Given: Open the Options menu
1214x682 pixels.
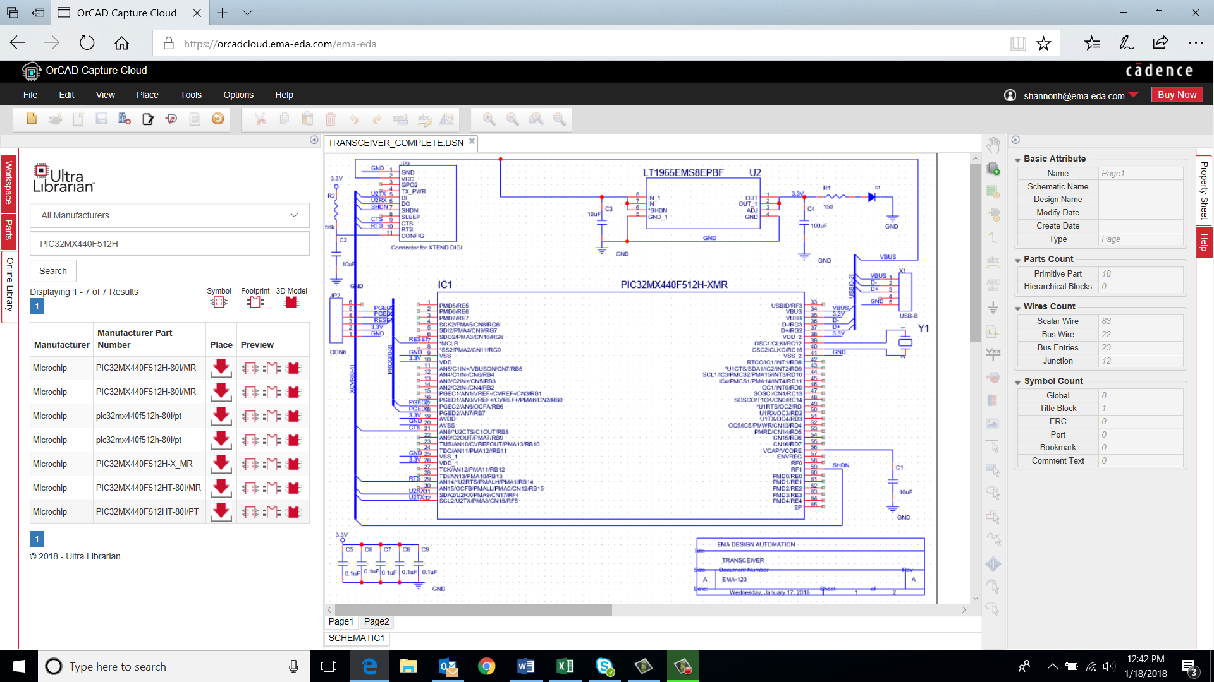Looking at the screenshot, I should coord(238,95).
